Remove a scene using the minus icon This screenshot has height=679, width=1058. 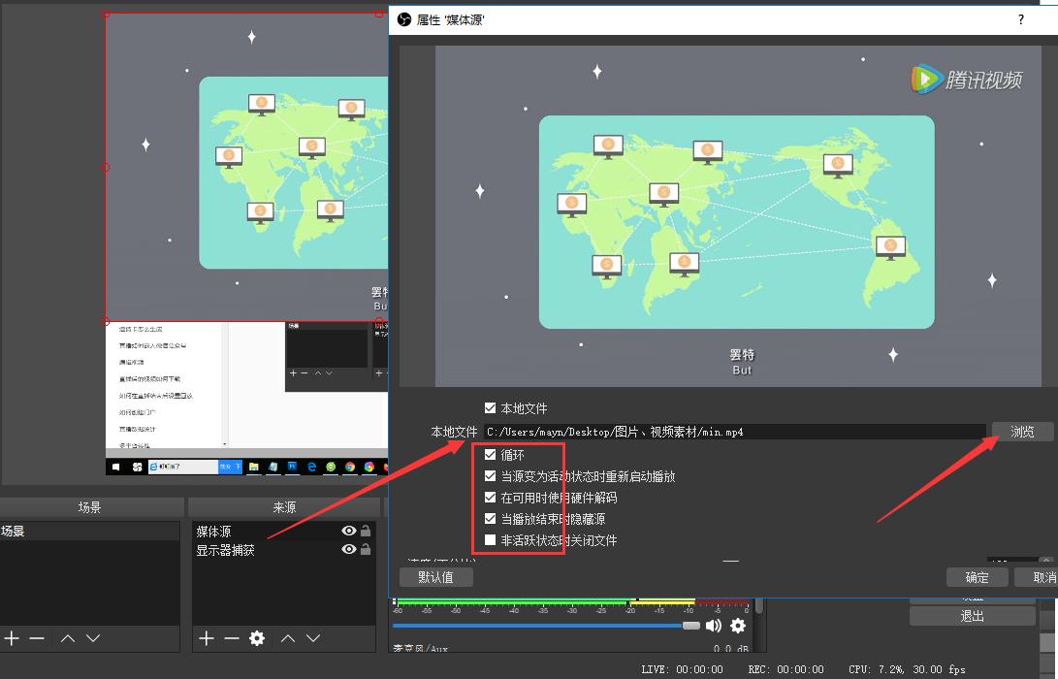coord(37,638)
